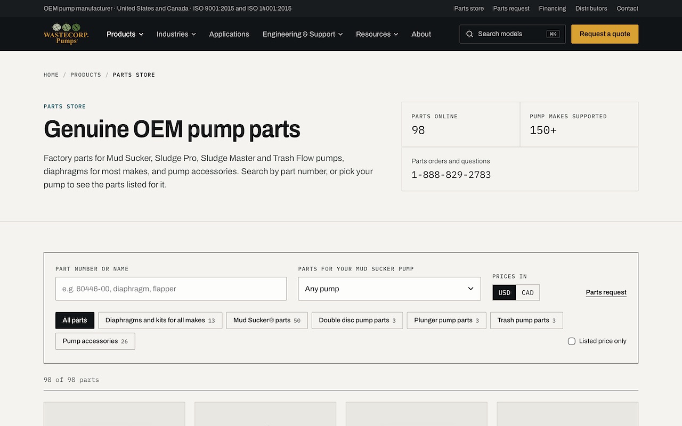Filter by Diaphragms and kits for all makes

pos(160,320)
